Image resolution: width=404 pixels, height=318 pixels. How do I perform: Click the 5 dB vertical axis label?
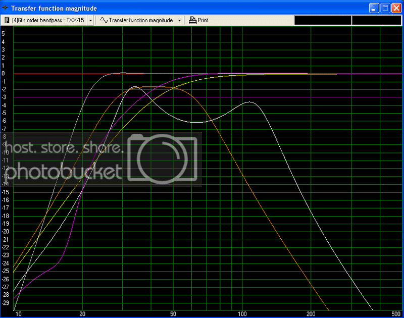(3, 34)
